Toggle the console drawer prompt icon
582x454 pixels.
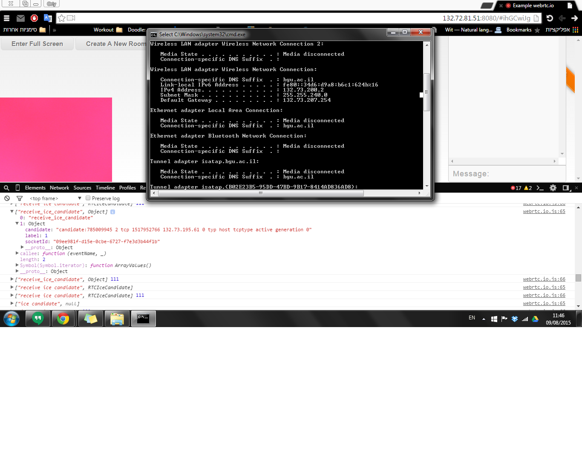tap(540, 188)
